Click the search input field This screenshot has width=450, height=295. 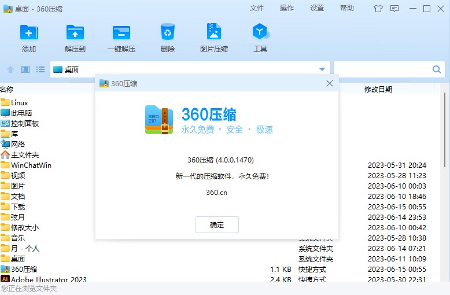[x=383, y=69]
